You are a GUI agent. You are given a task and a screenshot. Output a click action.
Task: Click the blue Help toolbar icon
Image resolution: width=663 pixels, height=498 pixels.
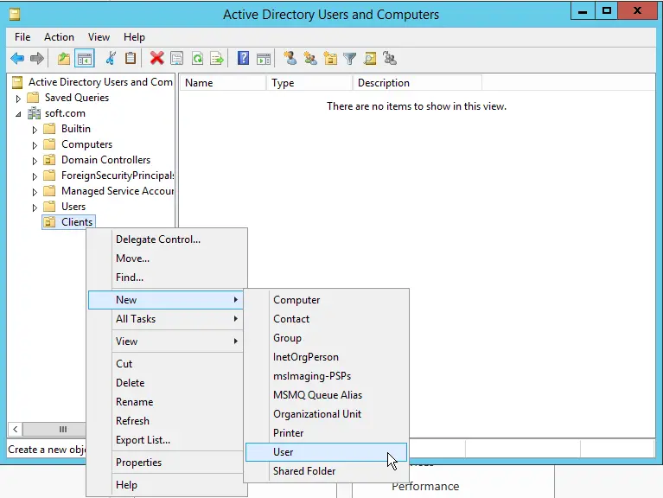click(x=244, y=59)
